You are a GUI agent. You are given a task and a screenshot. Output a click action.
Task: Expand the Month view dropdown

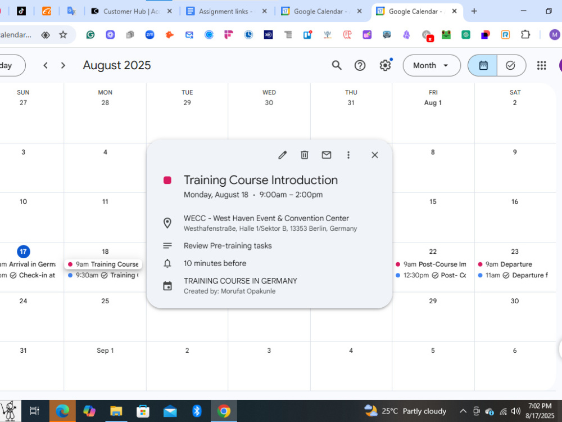pyautogui.click(x=432, y=65)
